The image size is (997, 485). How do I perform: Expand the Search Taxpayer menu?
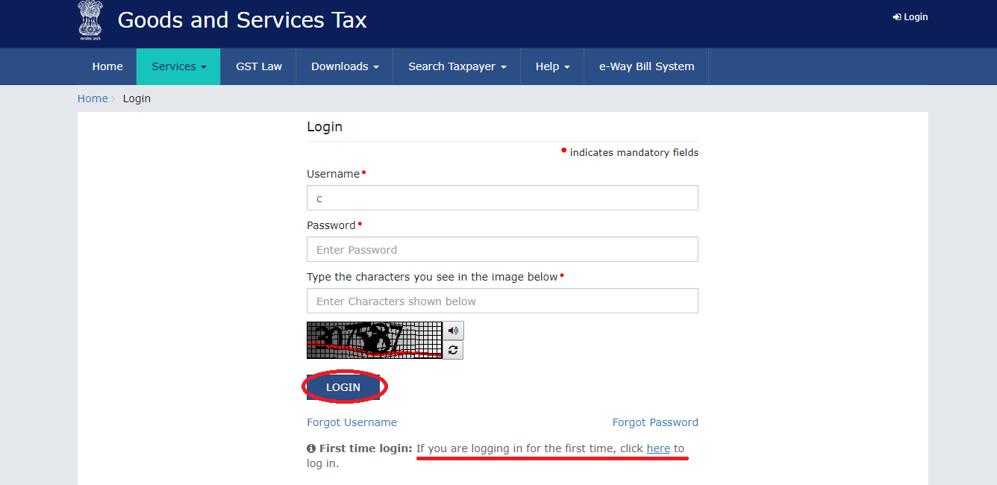pos(457,66)
